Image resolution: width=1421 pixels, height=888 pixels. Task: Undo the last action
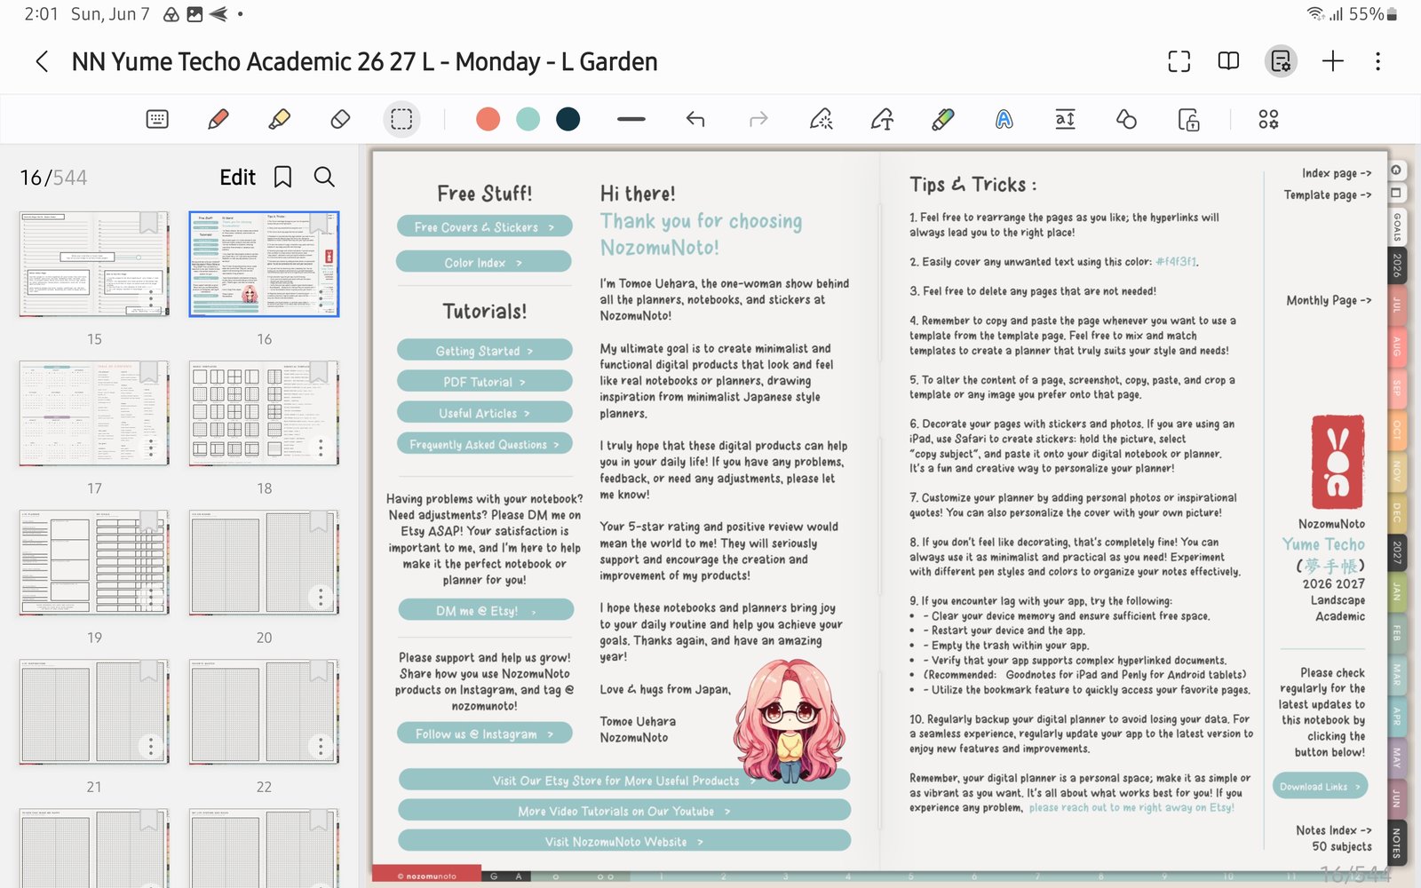pyautogui.click(x=695, y=119)
